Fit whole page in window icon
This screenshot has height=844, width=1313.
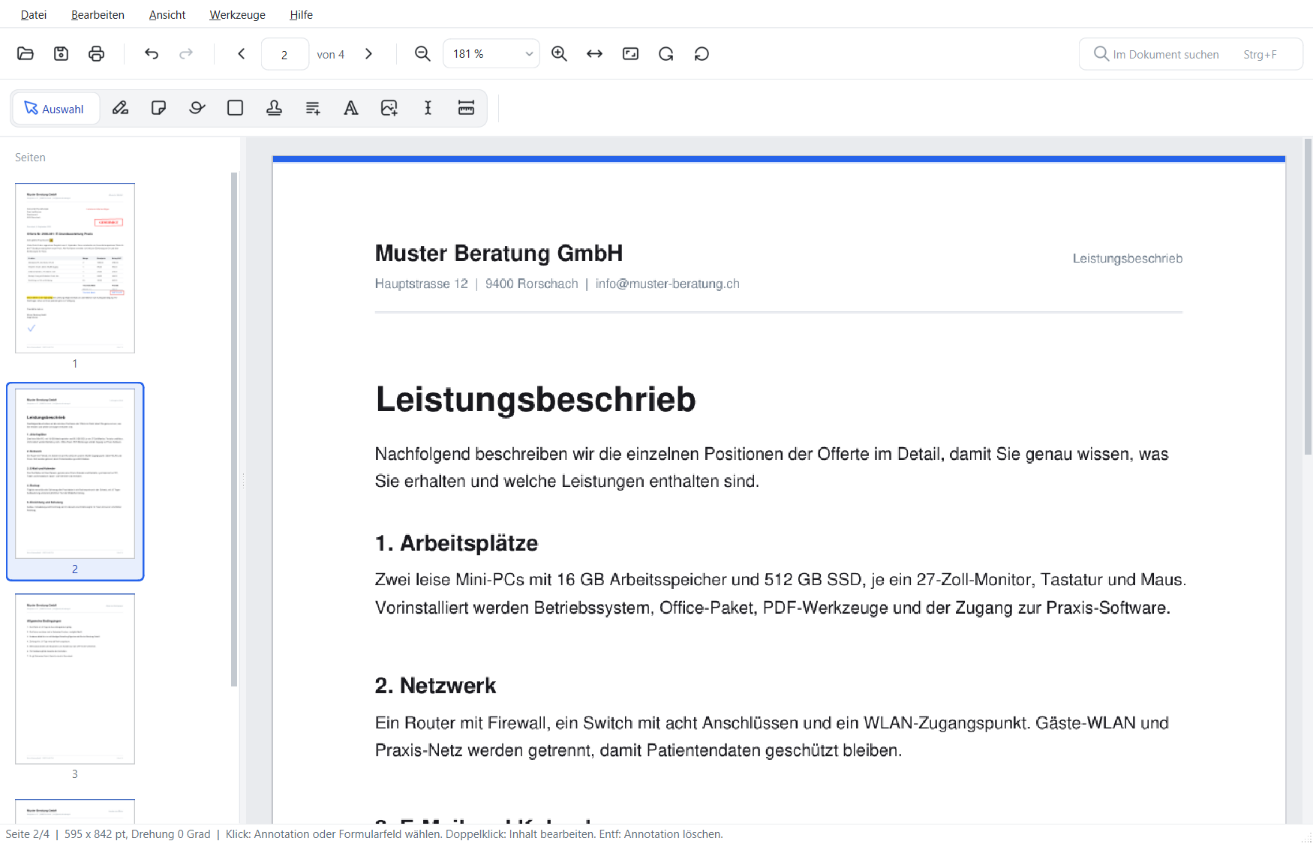click(x=630, y=53)
